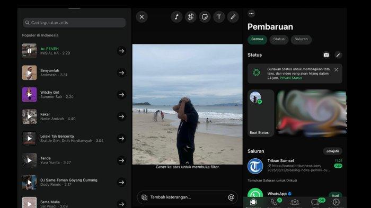Tap the Buat Status card
The width and height of the screenshot is (371, 208).
tap(261, 113)
